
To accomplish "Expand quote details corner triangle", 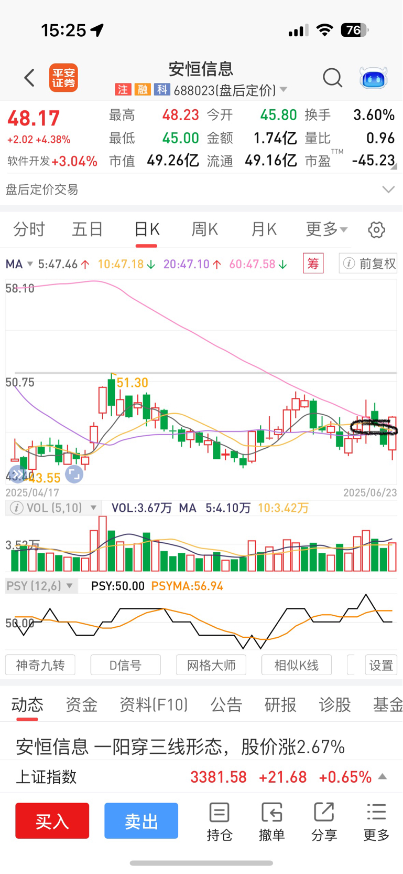I will [x=394, y=166].
